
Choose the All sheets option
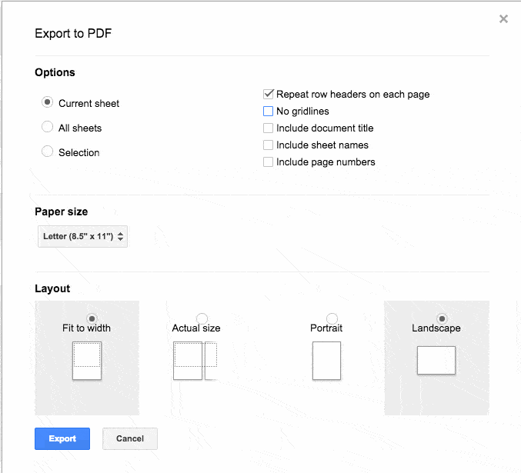pyautogui.click(x=47, y=127)
